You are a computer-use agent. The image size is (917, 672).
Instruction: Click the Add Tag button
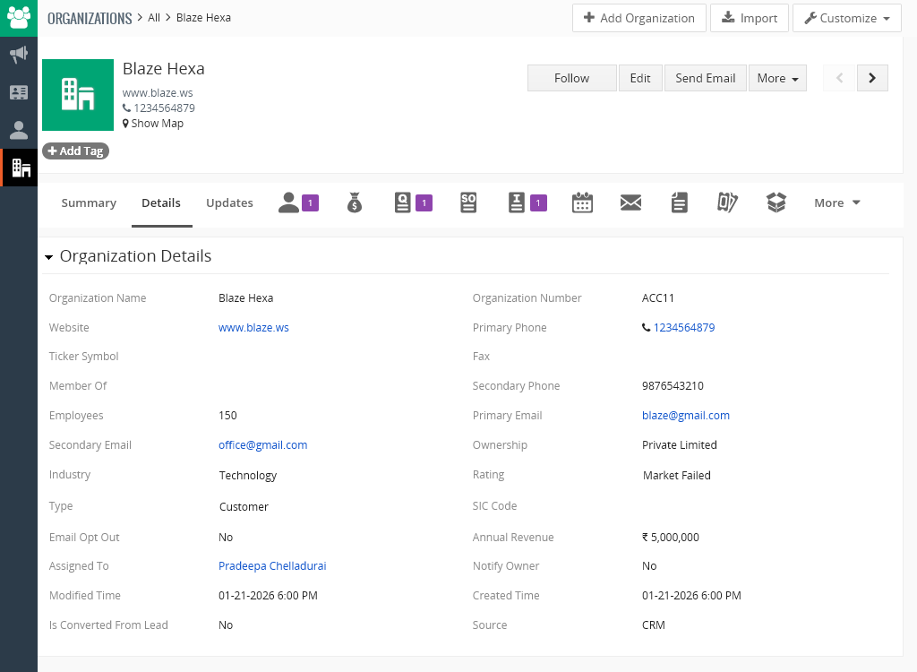75,151
